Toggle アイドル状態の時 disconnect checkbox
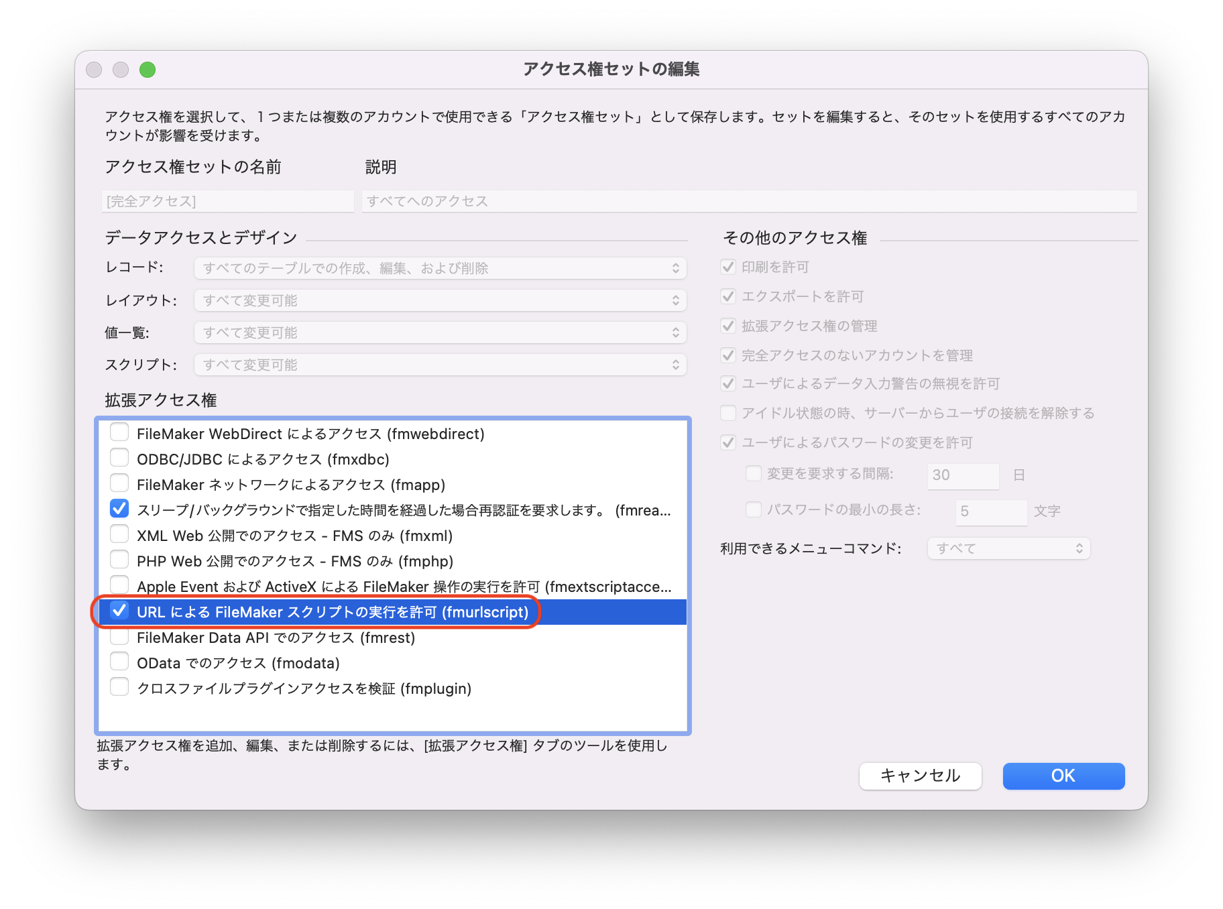 pos(728,413)
